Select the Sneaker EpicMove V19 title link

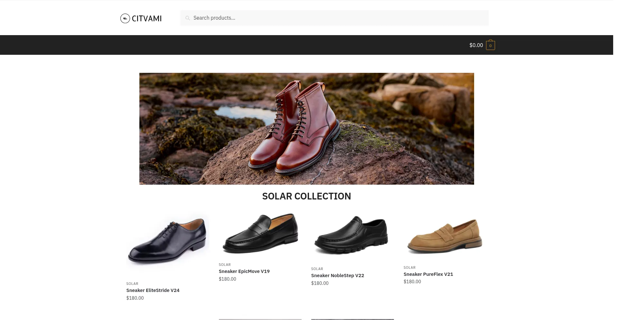[244, 271]
